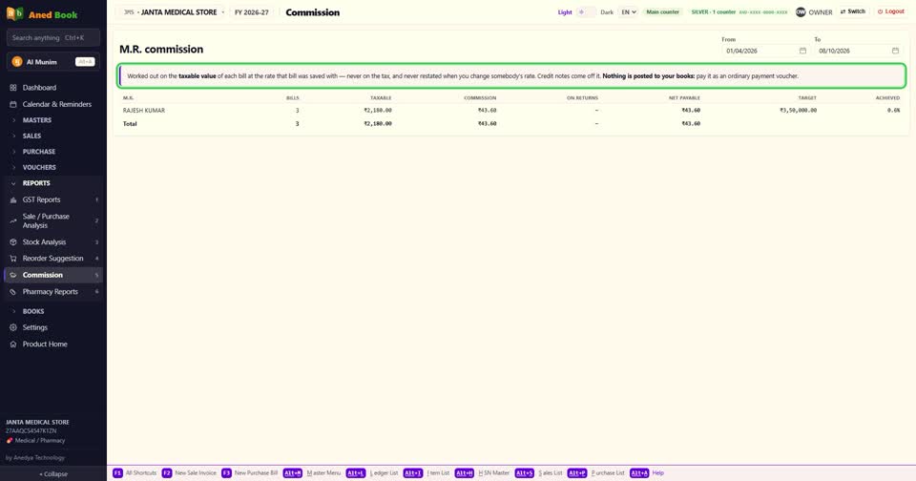The image size is (916, 481).
Task: Click RAJESH KUMAR row name
Action: click(144, 110)
